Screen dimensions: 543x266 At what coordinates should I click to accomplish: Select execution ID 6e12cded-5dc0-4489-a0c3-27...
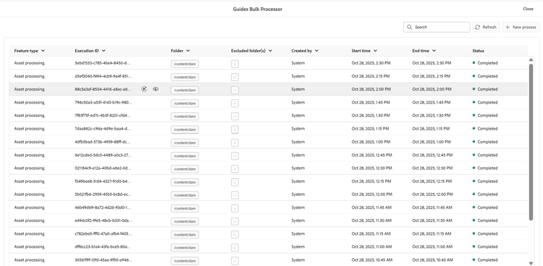click(x=104, y=155)
